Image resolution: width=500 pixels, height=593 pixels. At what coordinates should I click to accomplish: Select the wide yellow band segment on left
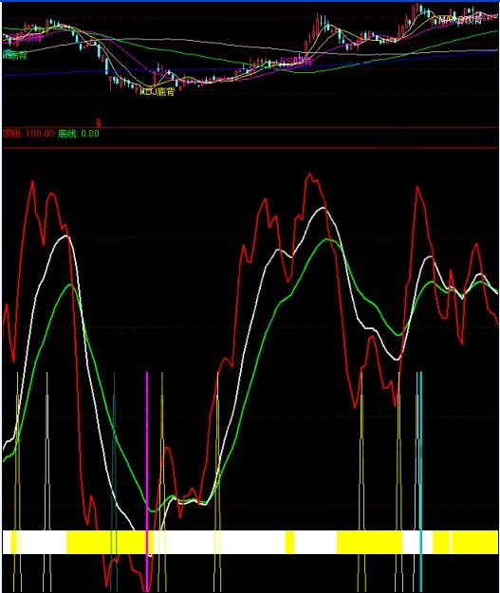click(108, 543)
